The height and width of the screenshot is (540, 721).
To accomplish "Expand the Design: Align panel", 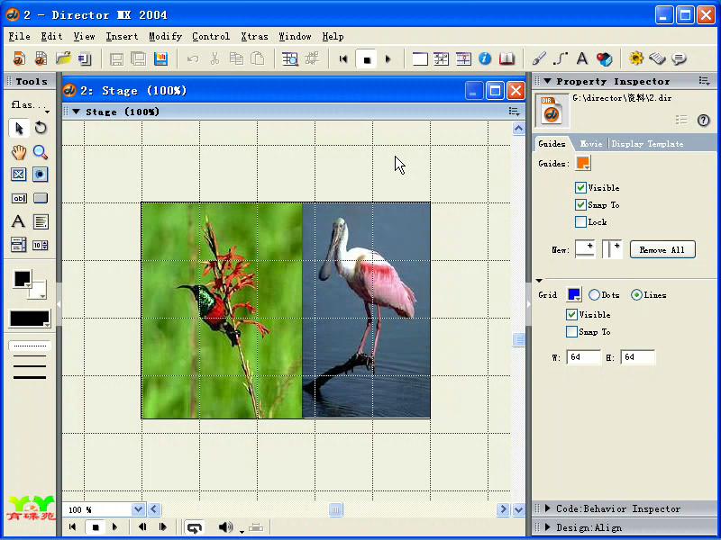I will (547, 527).
